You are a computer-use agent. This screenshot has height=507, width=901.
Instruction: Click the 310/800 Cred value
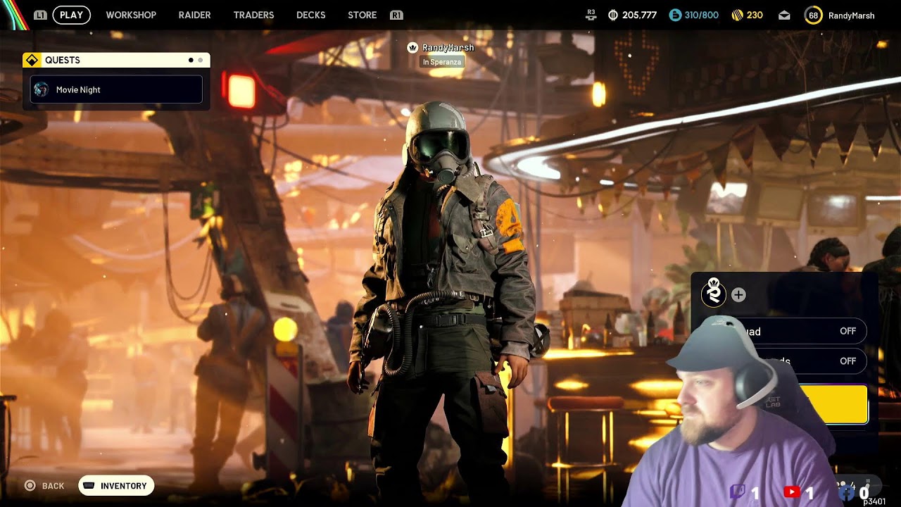(701, 15)
